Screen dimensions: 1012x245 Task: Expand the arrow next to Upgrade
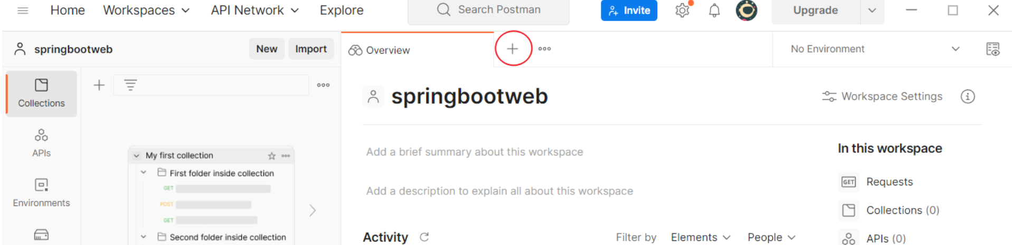coord(872,10)
